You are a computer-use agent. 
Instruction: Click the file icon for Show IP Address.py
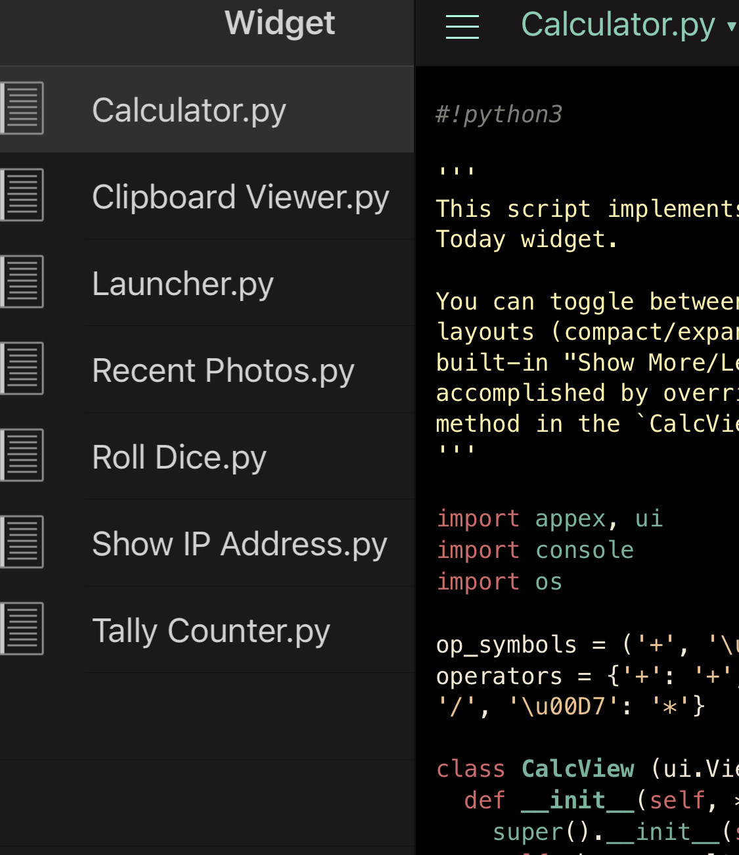[x=22, y=542]
